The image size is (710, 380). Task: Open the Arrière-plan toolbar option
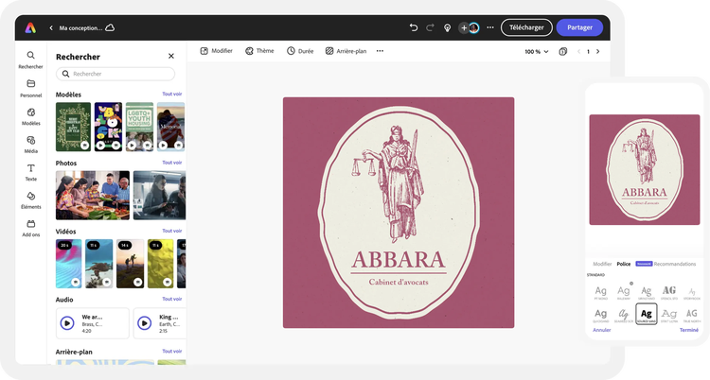coord(346,51)
